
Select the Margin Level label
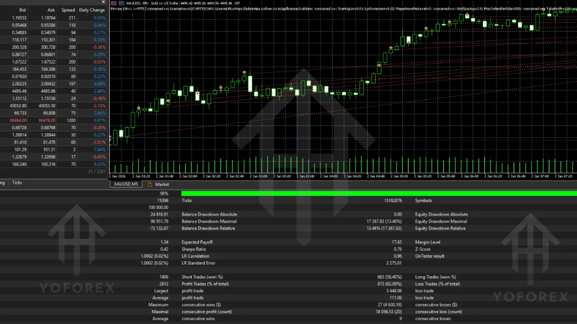[x=428, y=243]
